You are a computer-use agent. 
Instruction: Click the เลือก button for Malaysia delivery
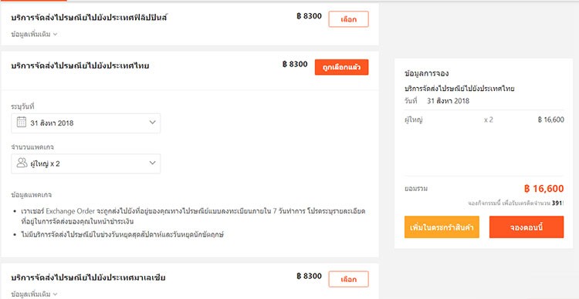point(348,279)
